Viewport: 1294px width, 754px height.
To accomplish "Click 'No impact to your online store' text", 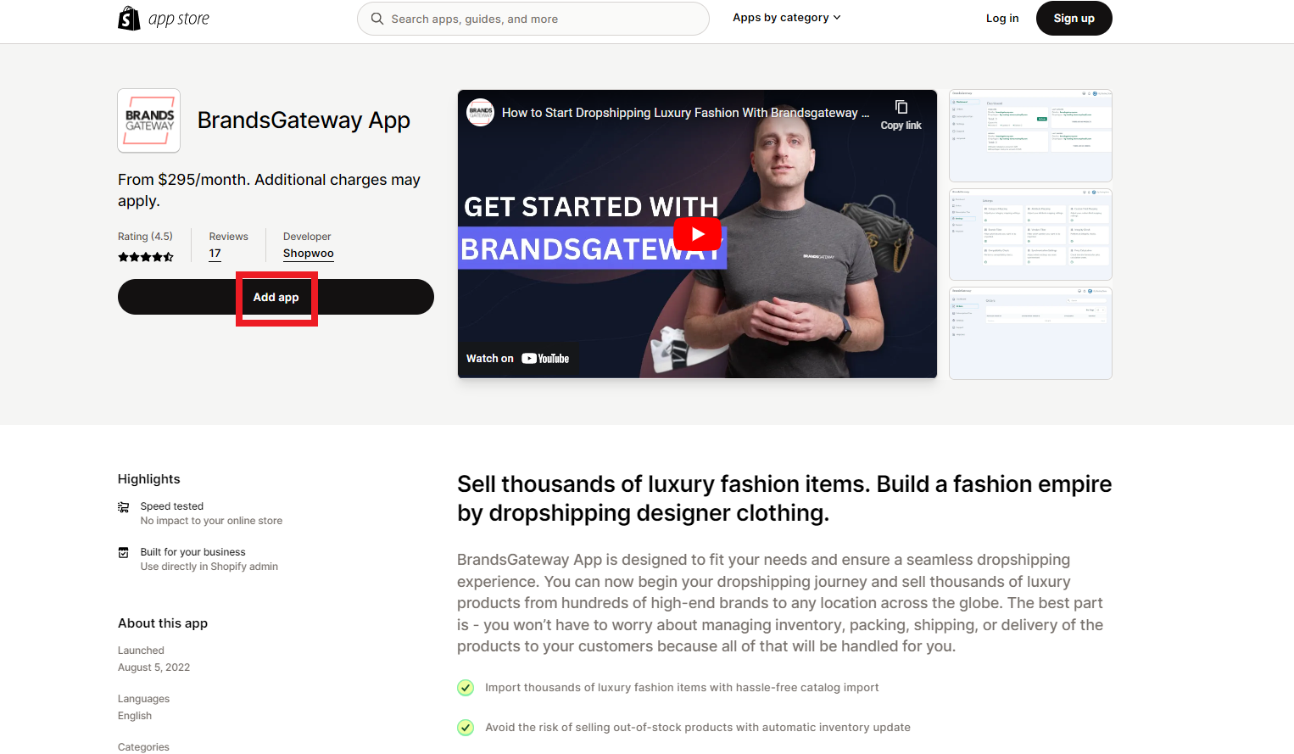I will pos(211,521).
